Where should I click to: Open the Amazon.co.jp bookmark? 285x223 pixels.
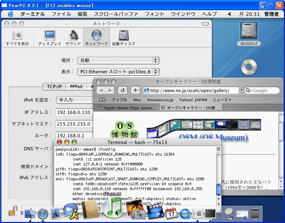click(x=160, y=100)
